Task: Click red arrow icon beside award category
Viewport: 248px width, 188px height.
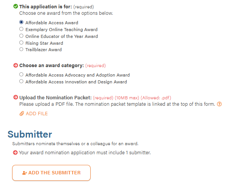Action: (16, 66)
